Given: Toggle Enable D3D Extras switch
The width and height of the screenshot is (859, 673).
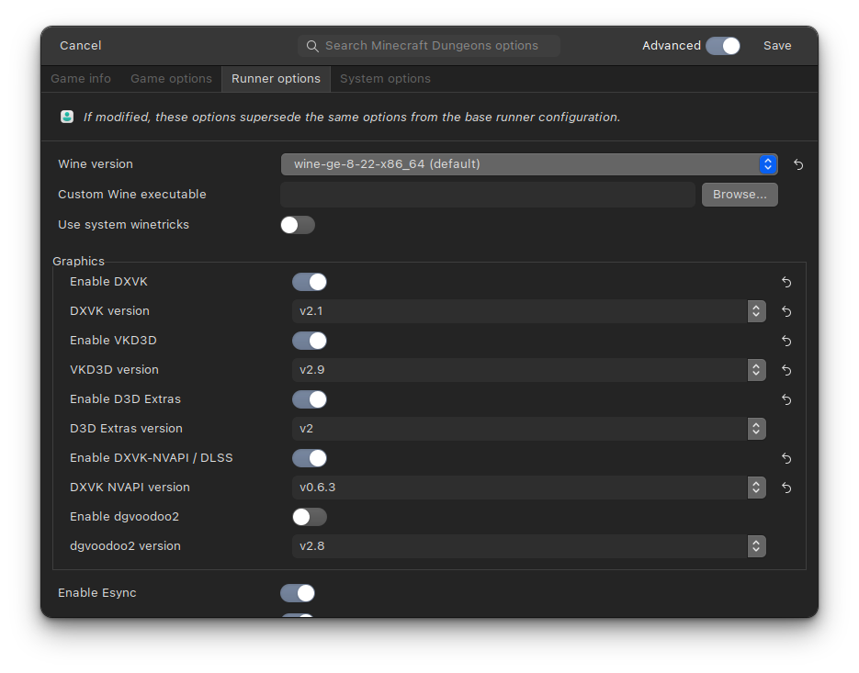Looking at the screenshot, I should (310, 399).
